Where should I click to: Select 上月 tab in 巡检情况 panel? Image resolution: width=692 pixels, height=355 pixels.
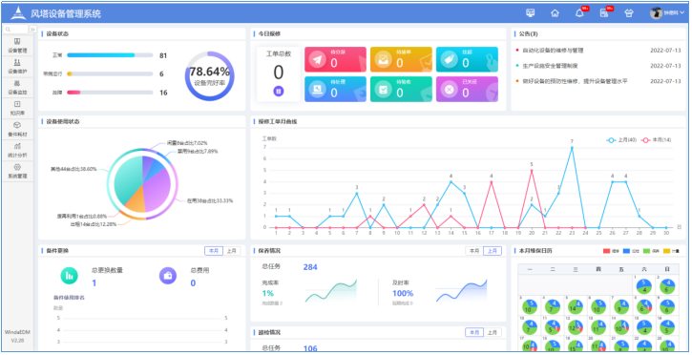493,332
